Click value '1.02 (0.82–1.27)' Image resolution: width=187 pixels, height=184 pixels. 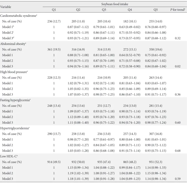tap(78, 145)
